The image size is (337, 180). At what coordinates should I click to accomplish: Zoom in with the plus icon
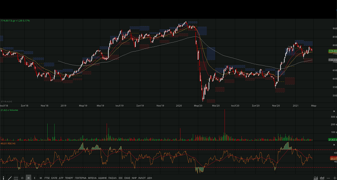334,178
